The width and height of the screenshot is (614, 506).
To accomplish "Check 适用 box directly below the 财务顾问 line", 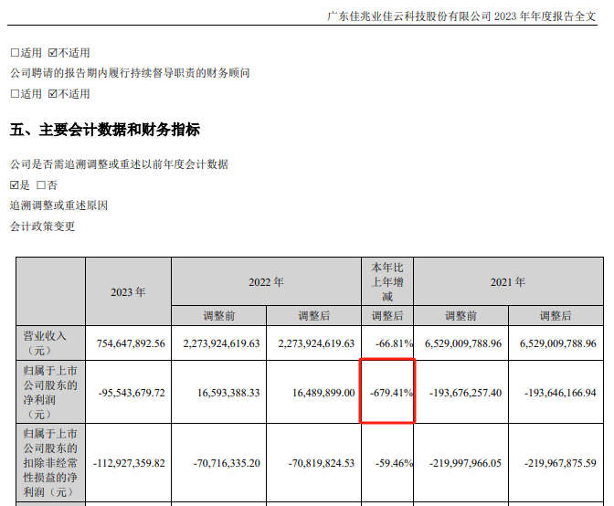I will [x=15, y=94].
